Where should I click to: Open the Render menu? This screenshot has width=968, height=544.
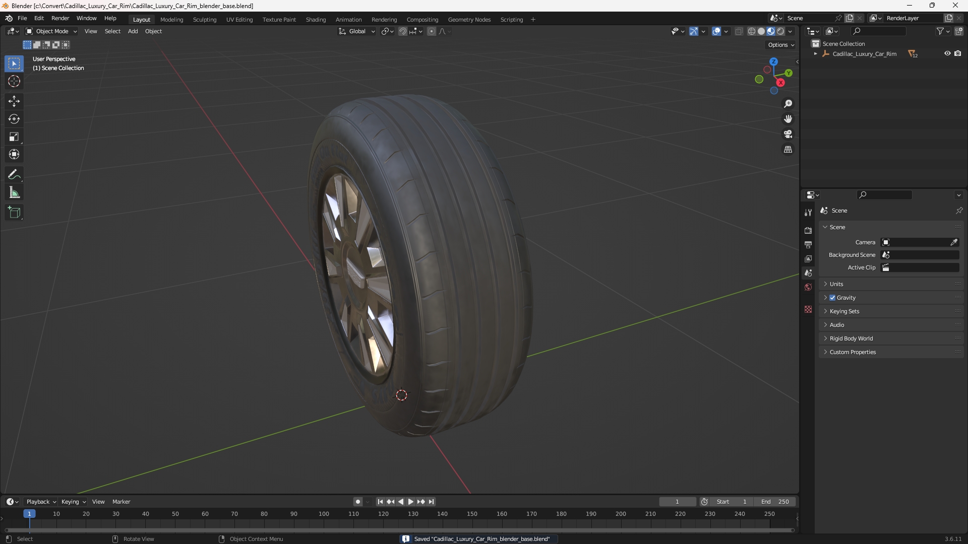pos(60,18)
